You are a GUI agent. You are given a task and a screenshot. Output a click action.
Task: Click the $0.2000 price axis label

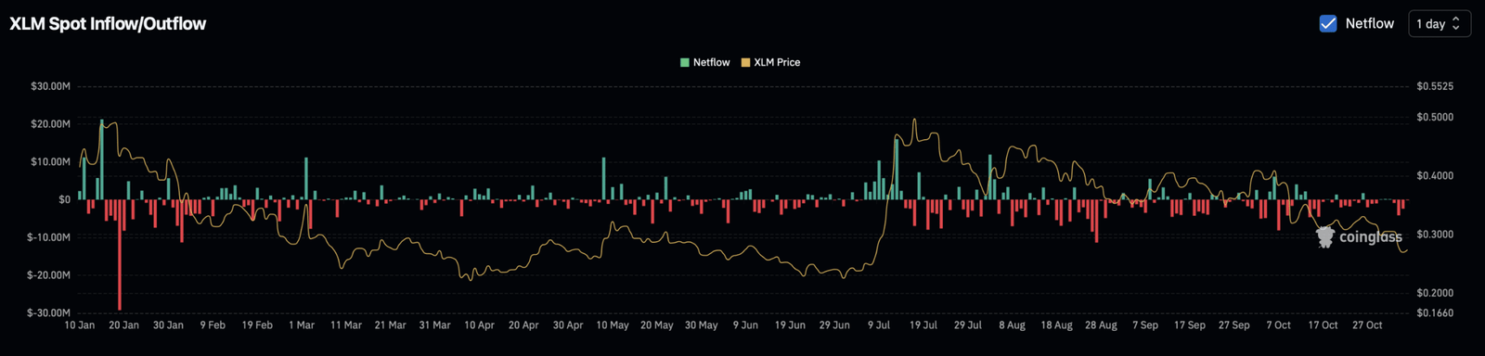[x=1435, y=293]
